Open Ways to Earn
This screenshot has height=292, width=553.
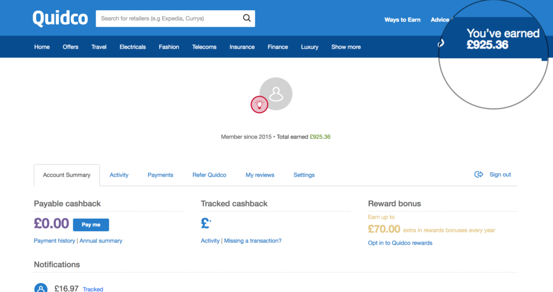click(402, 20)
